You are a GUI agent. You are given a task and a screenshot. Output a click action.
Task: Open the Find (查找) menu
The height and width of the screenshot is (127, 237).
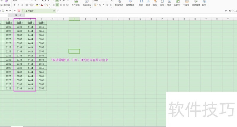tap(204, 3)
